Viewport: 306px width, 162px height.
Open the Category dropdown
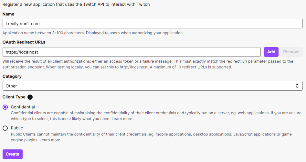pyautogui.click(x=153, y=86)
